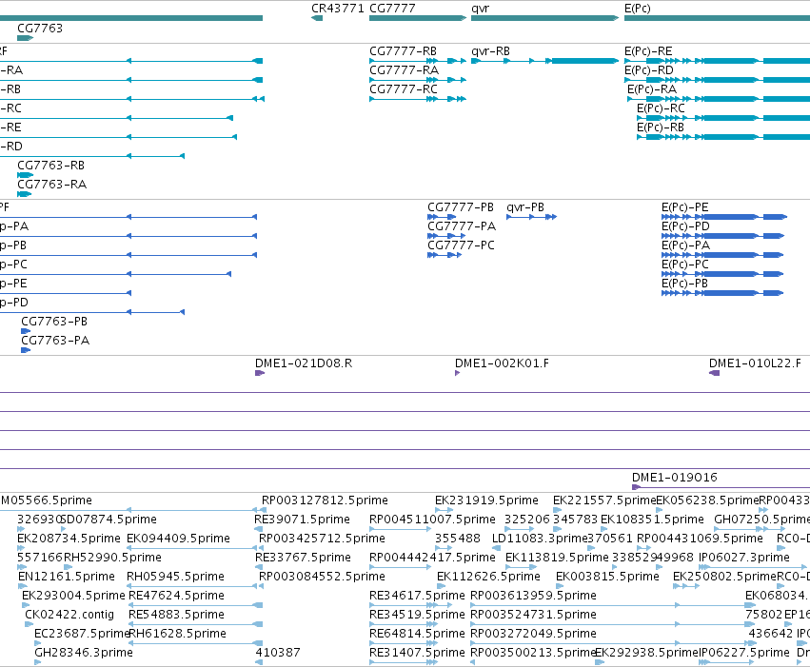This screenshot has height=667, width=810.
Task: Click the EK221557.5prime EST label
Action: pos(604,500)
